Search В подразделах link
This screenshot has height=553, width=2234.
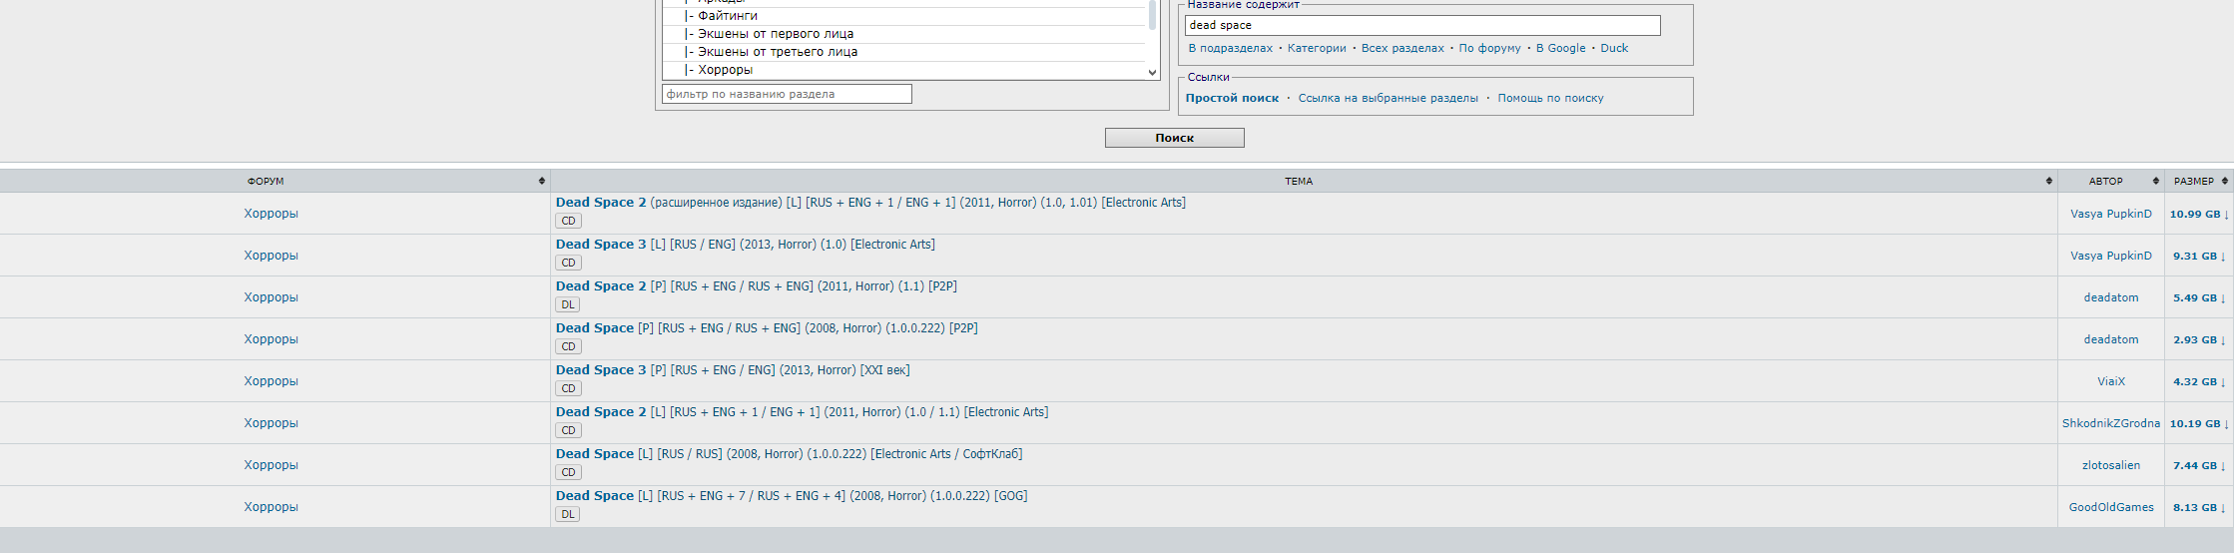click(1230, 48)
